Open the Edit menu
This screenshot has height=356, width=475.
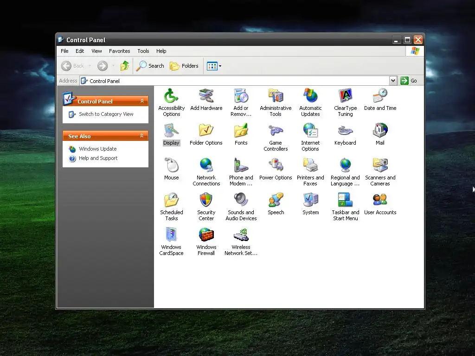click(80, 51)
